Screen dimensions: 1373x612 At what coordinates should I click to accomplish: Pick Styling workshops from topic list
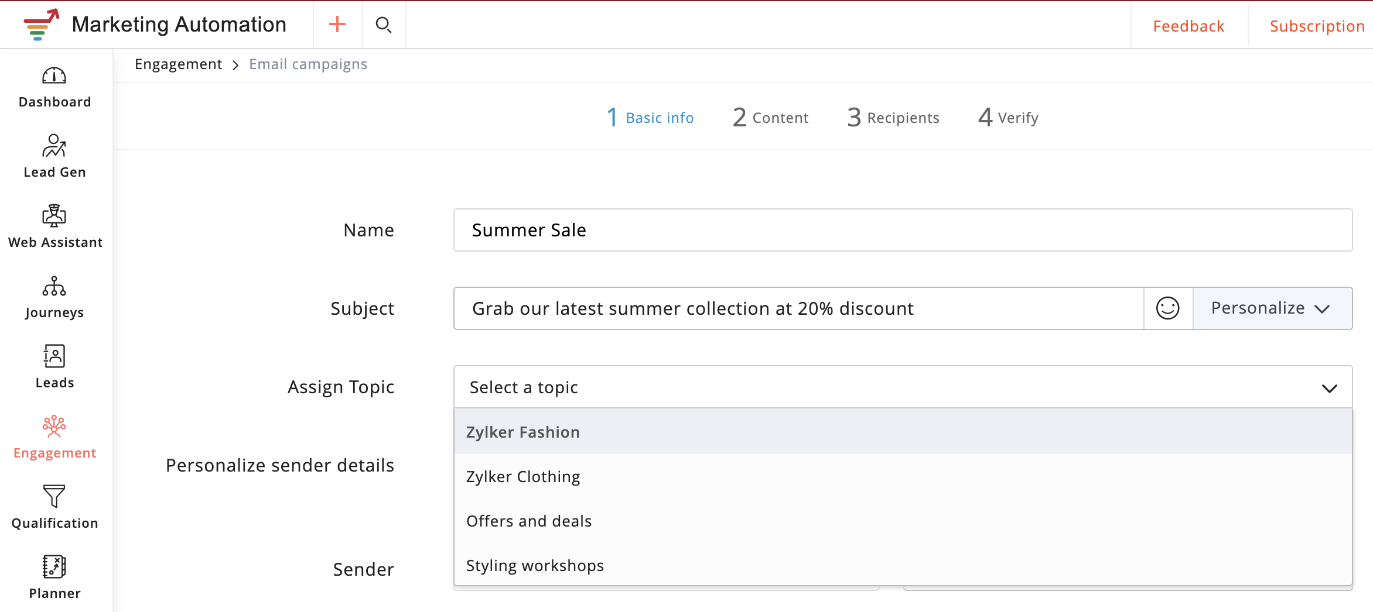pyautogui.click(x=534, y=566)
